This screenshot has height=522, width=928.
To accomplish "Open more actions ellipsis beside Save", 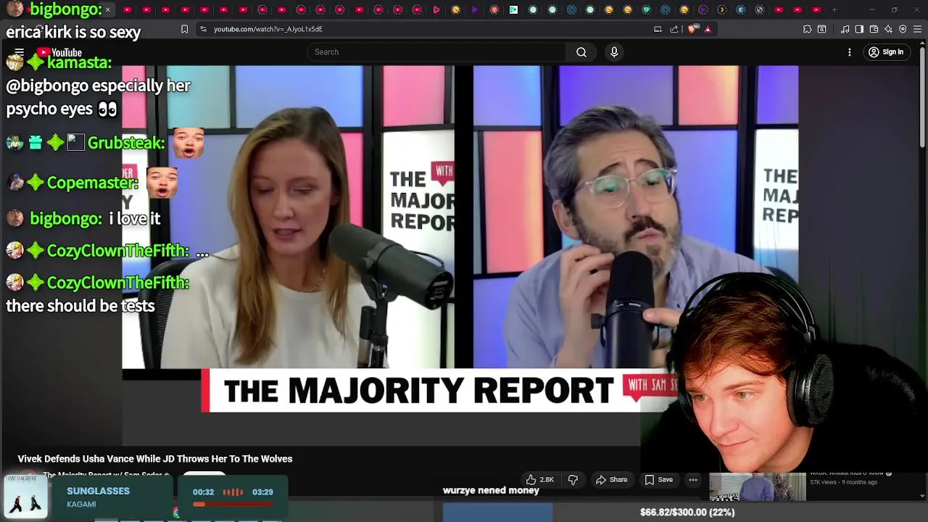I will [x=693, y=479].
